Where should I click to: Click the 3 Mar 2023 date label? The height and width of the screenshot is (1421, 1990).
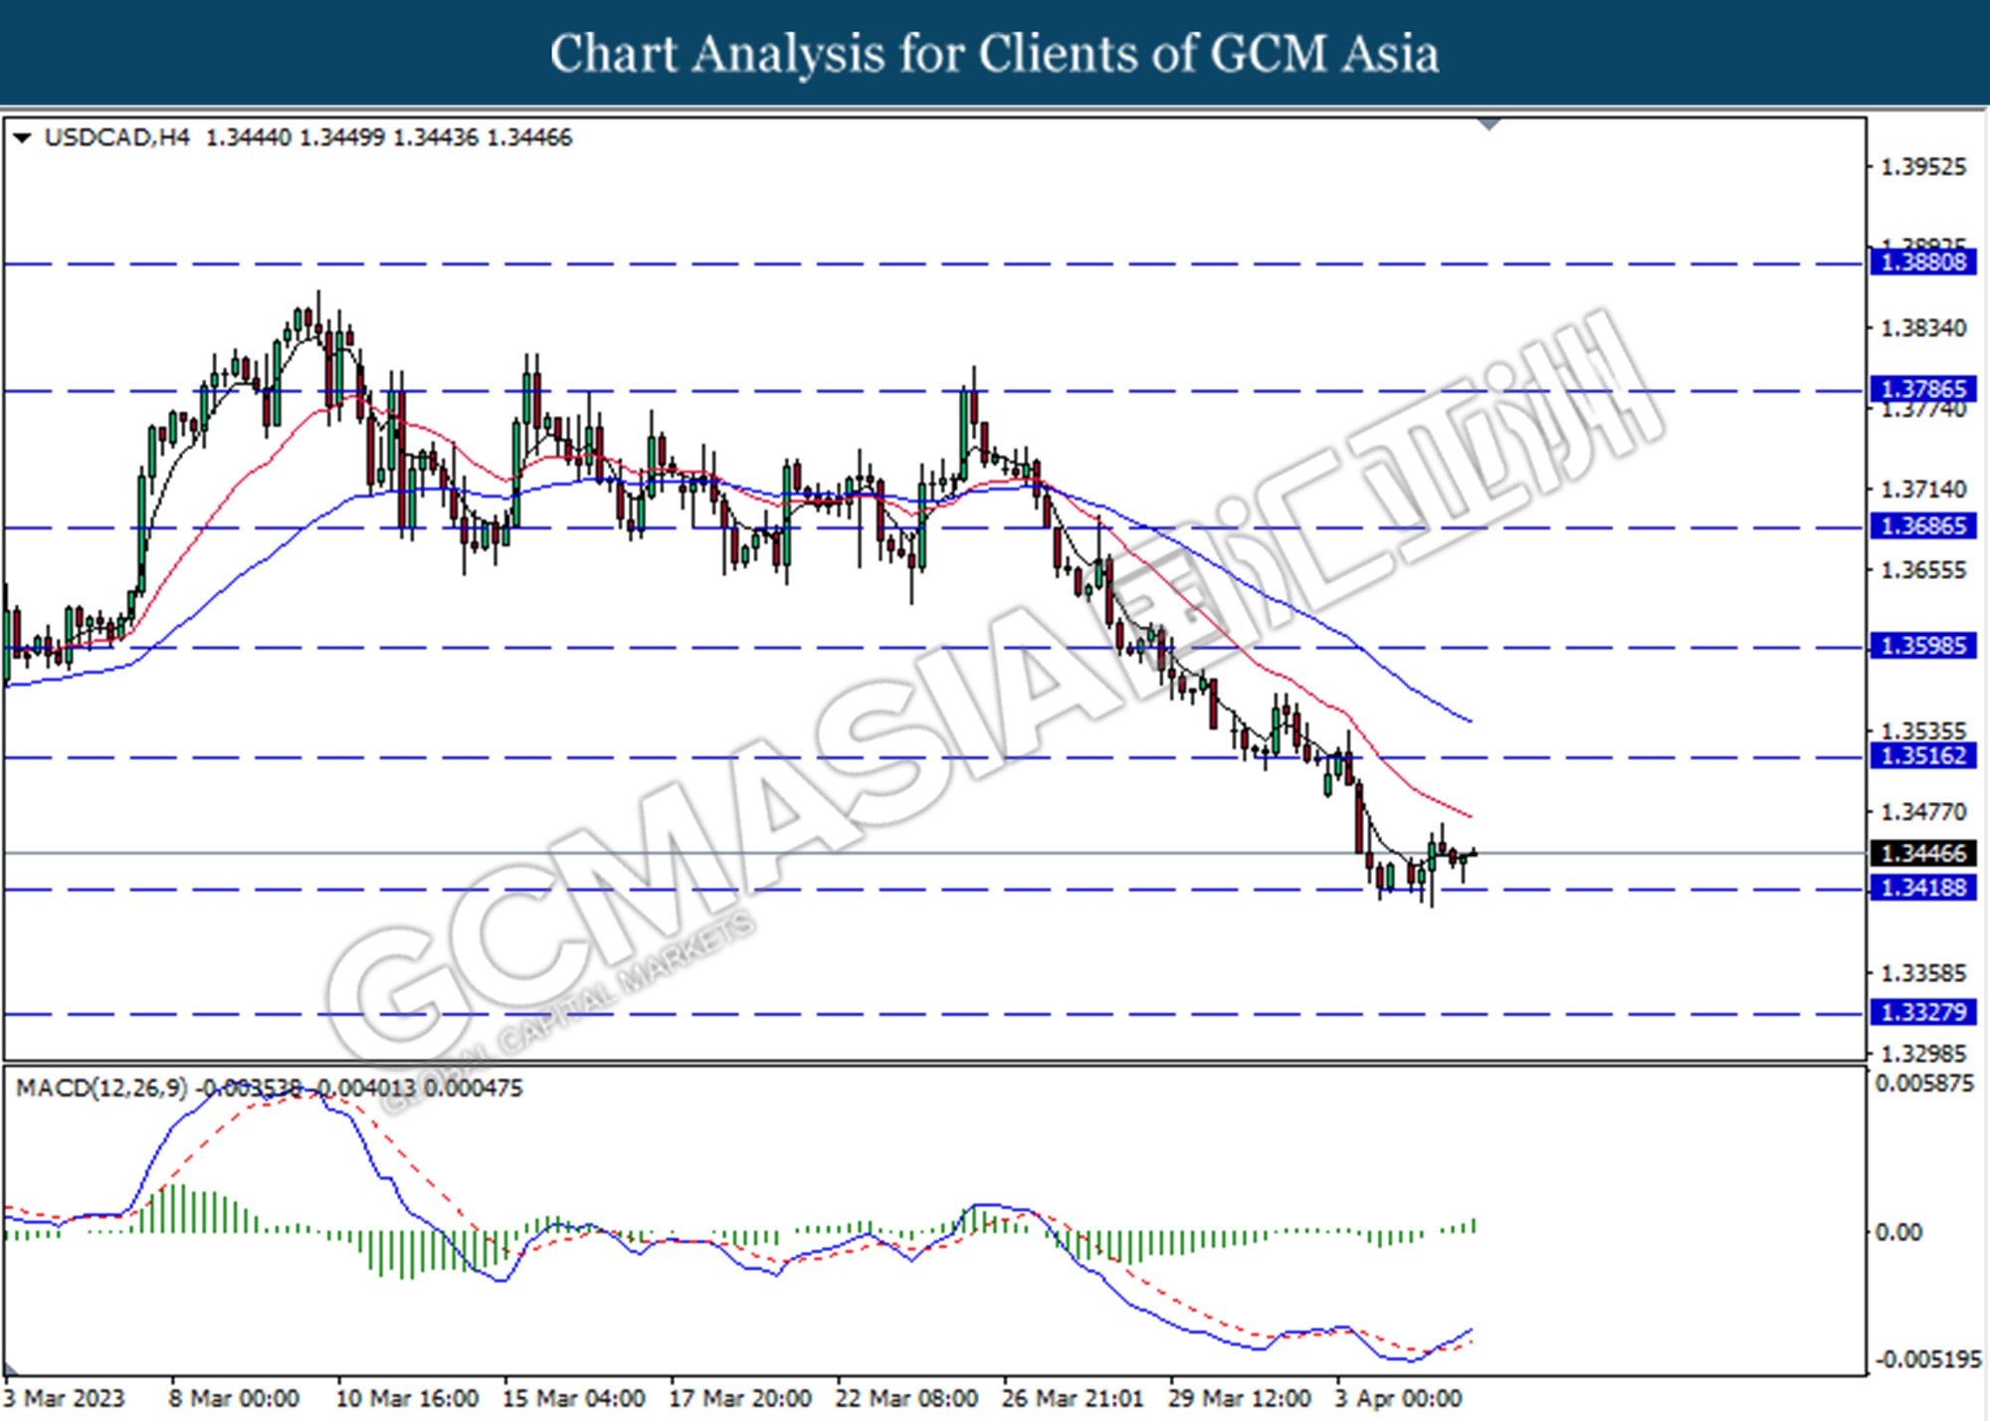click(x=65, y=1399)
